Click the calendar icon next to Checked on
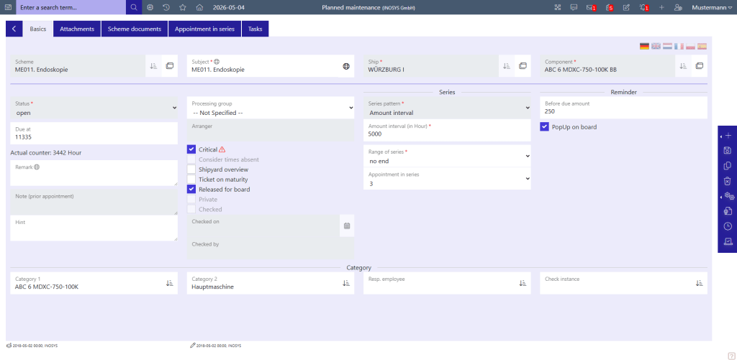The image size is (737, 362). coord(347,226)
